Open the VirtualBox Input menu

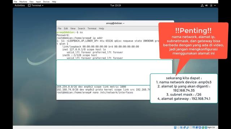(x=38, y=2)
